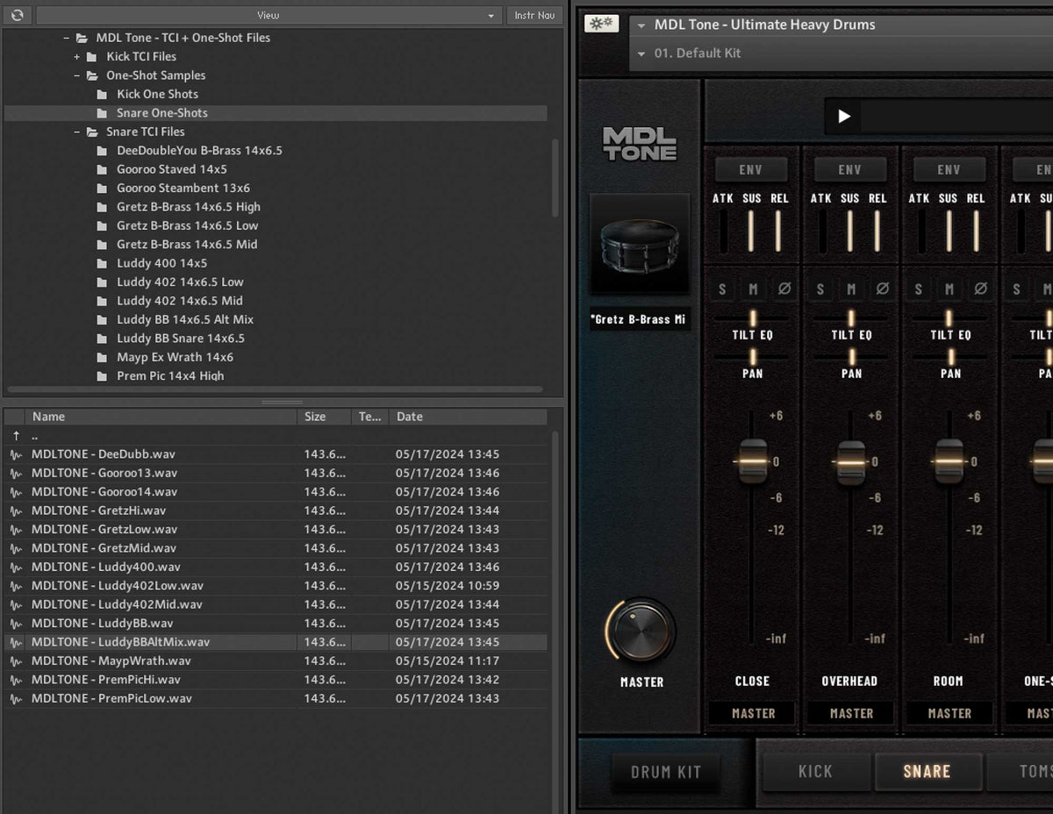Click the Gretz B-Brass Mi snare name field
The height and width of the screenshot is (814, 1053).
click(x=640, y=319)
